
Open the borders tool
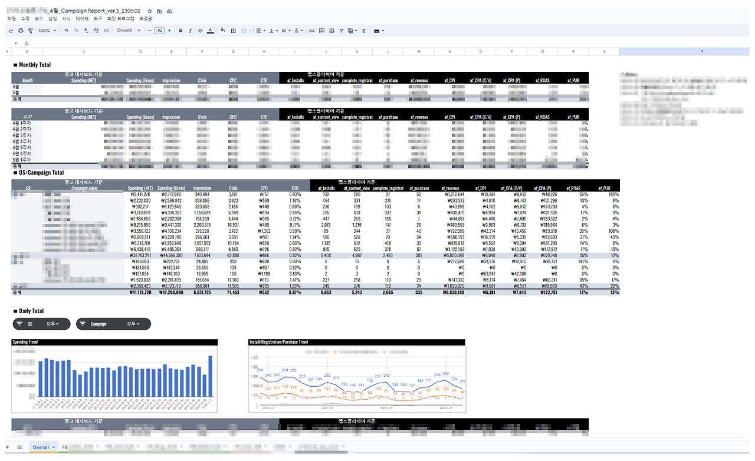234,30
